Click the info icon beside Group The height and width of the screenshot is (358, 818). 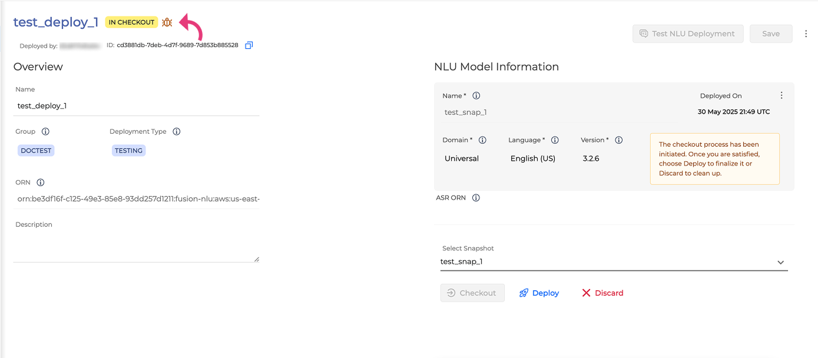point(45,131)
